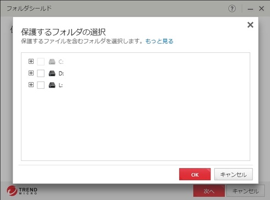Click the D: drive icon
Image resolution: width=270 pixels, height=200 pixels.
52,73
